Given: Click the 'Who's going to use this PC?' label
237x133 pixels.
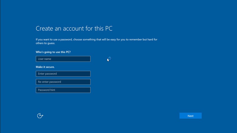Looking at the screenshot, I should click(53, 52).
